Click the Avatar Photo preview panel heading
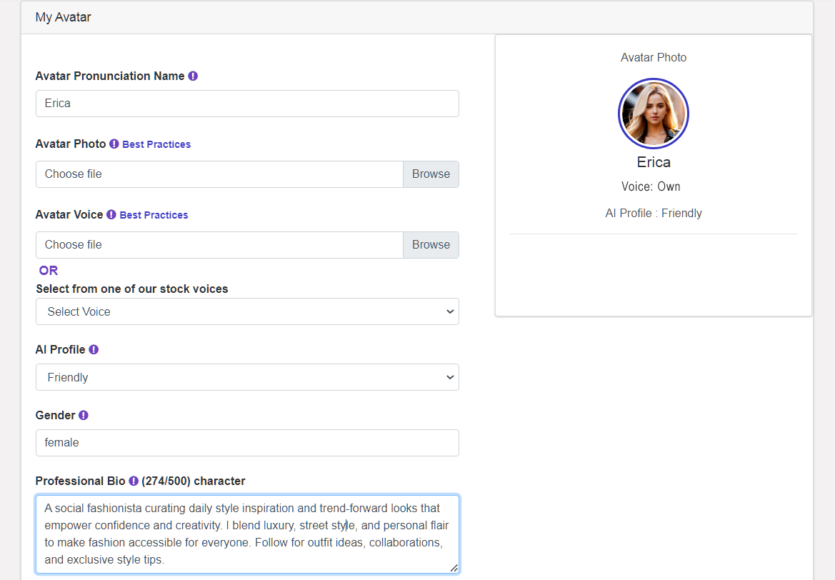The image size is (835, 580). click(653, 57)
